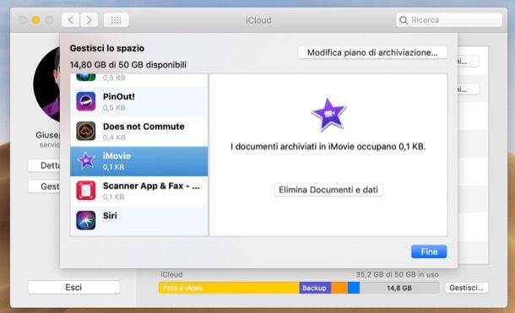Screen dimensions: 515x313
Task: Click the blue storage bar segment
Action: pos(354,288)
